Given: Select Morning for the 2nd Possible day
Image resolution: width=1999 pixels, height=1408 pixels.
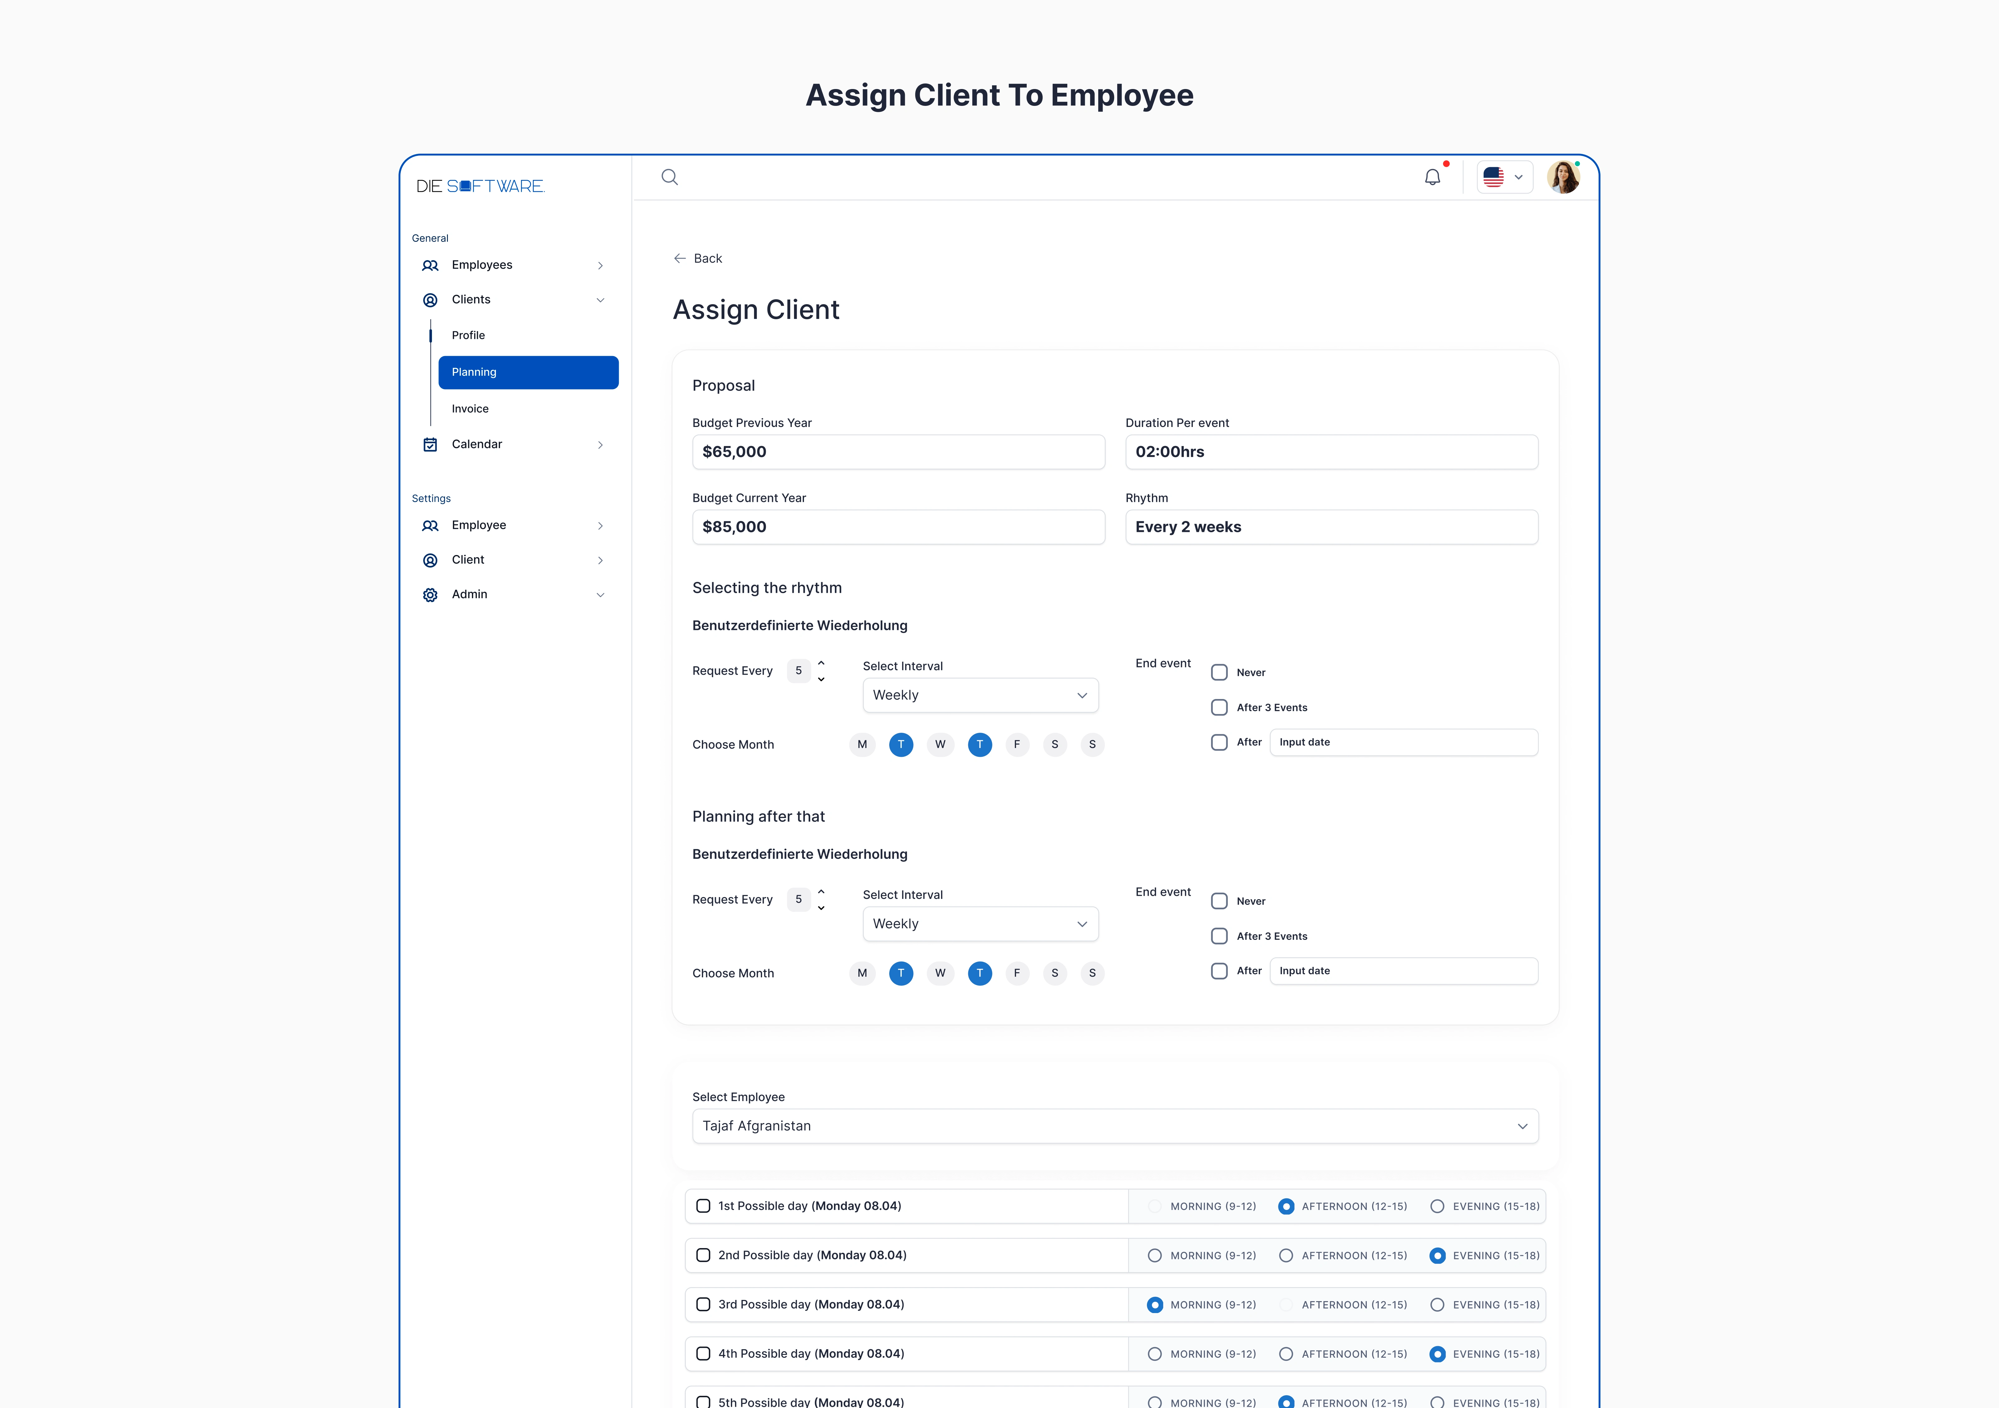Looking at the screenshot, I should [1154, 1256].
